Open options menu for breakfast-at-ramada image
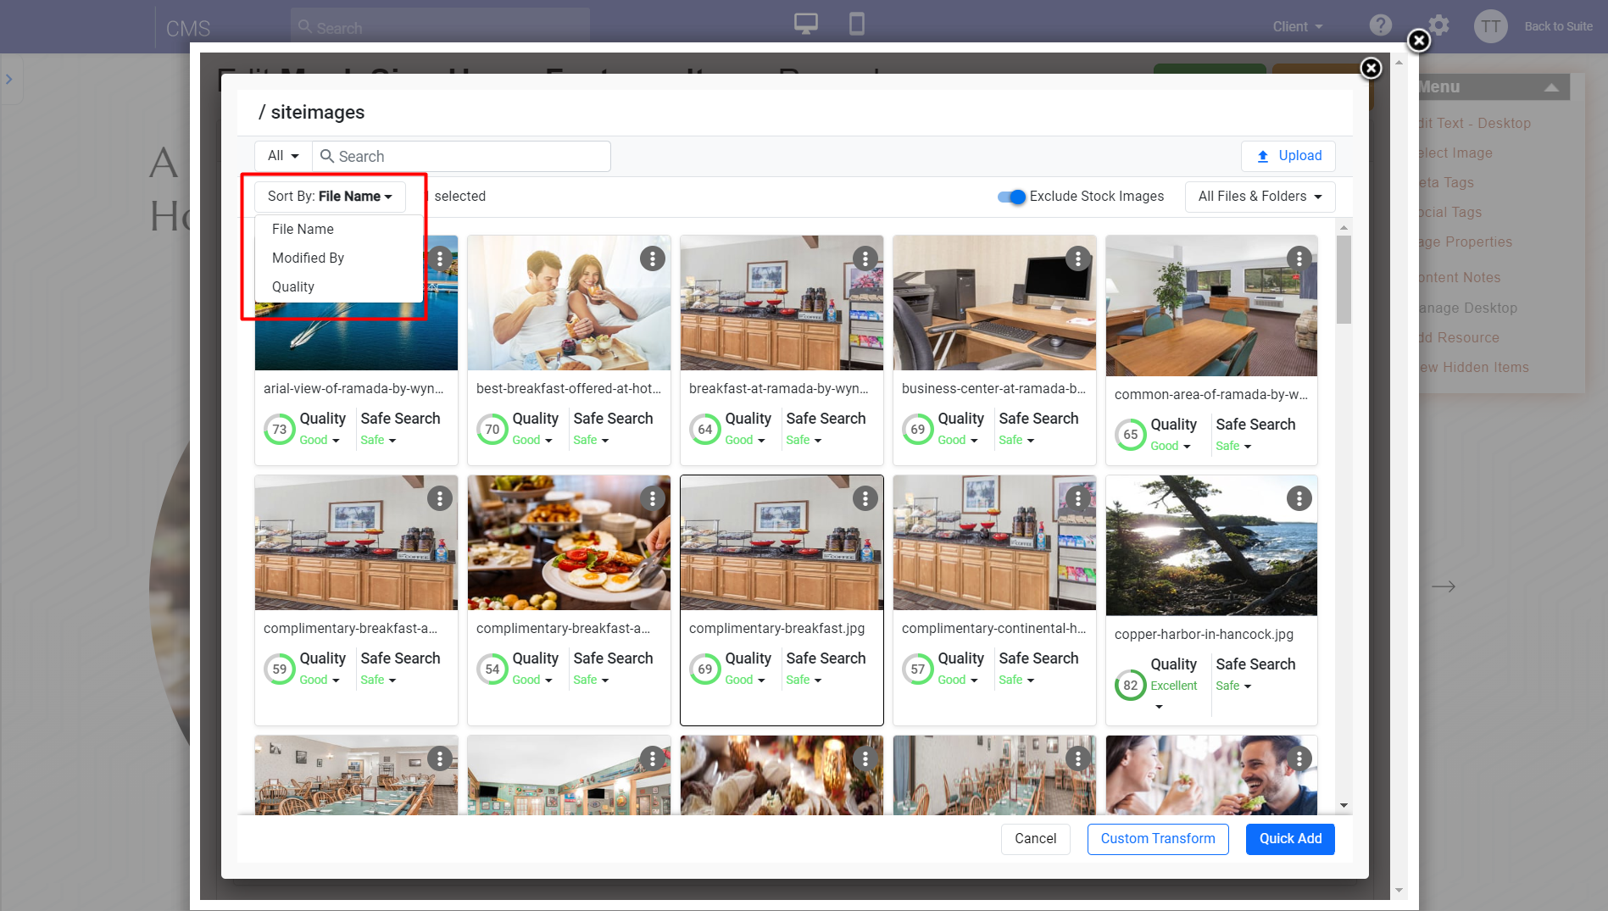The width and height of the screenshot is (1608, 911). pos(865,258)
